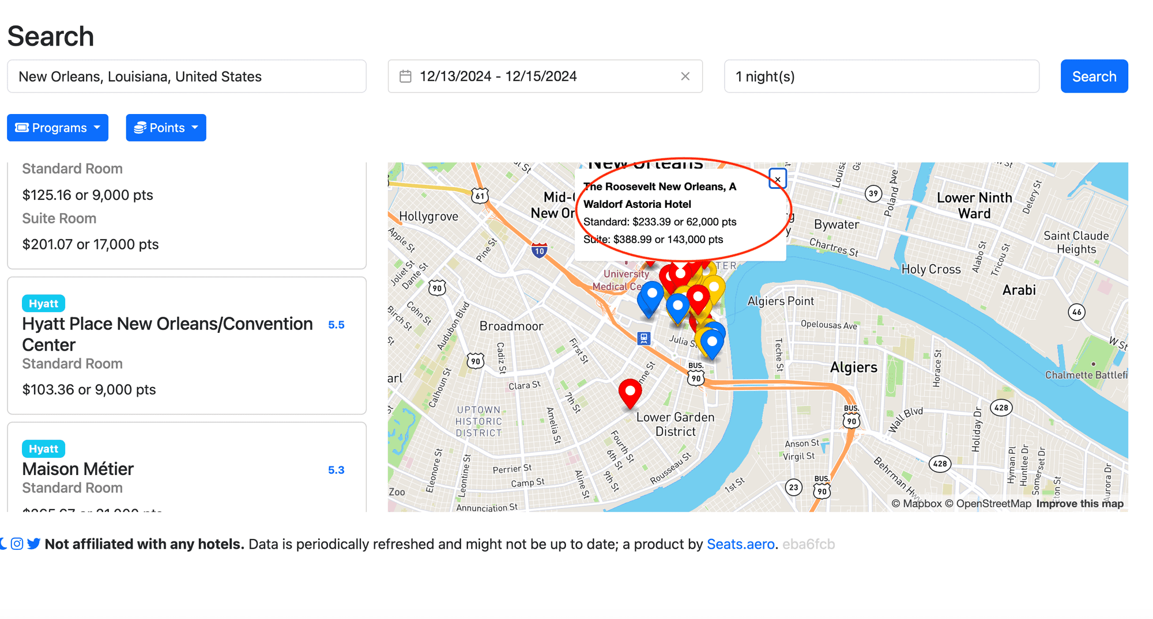Open the Seats.aero link
Screen dimensions: 1153x619
[741, 544]
